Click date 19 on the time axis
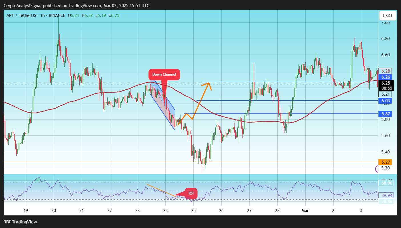The image size is (401, 228). 26,211
